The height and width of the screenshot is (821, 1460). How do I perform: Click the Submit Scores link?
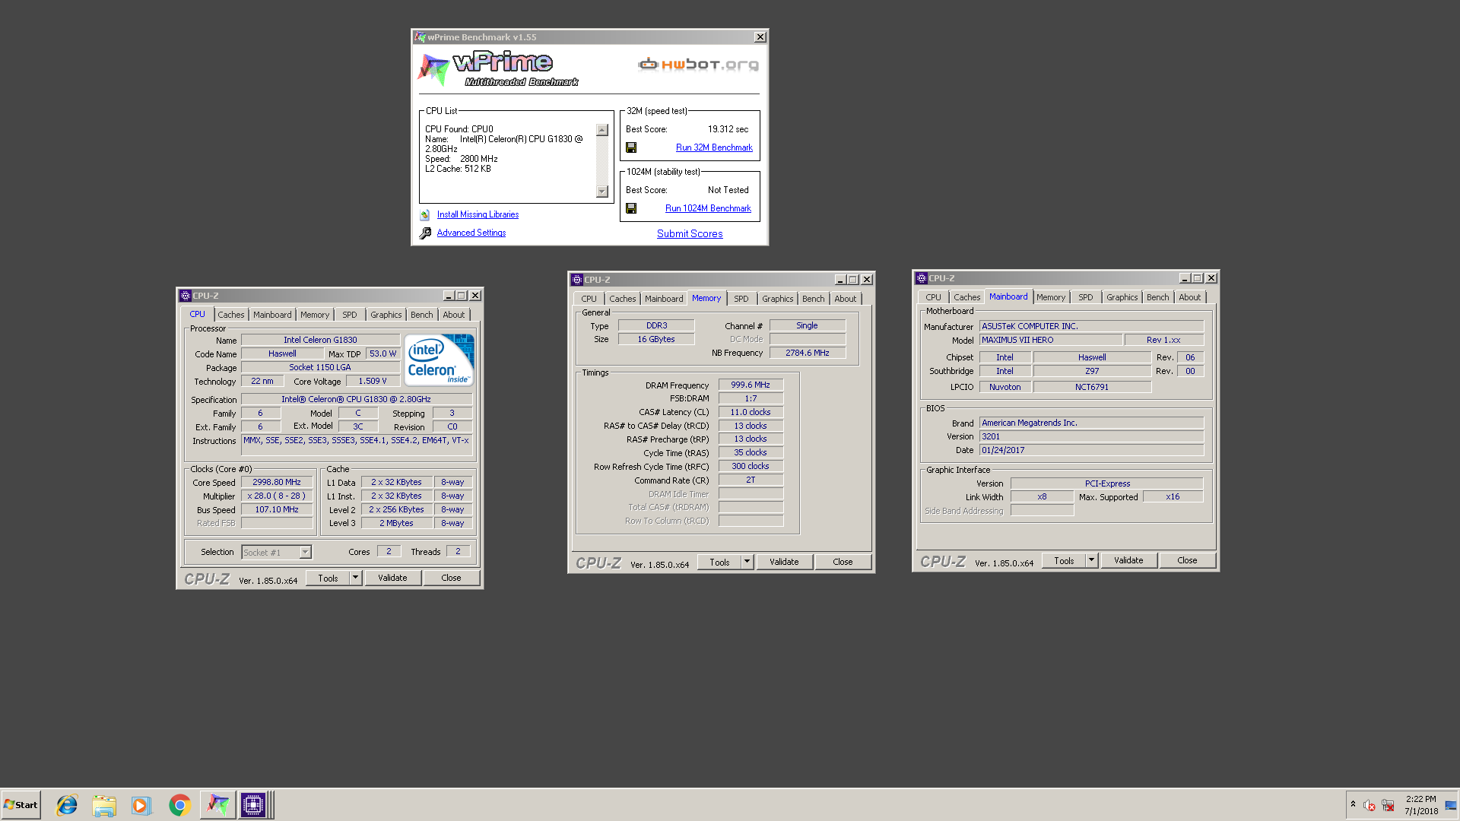click(690, 233)
